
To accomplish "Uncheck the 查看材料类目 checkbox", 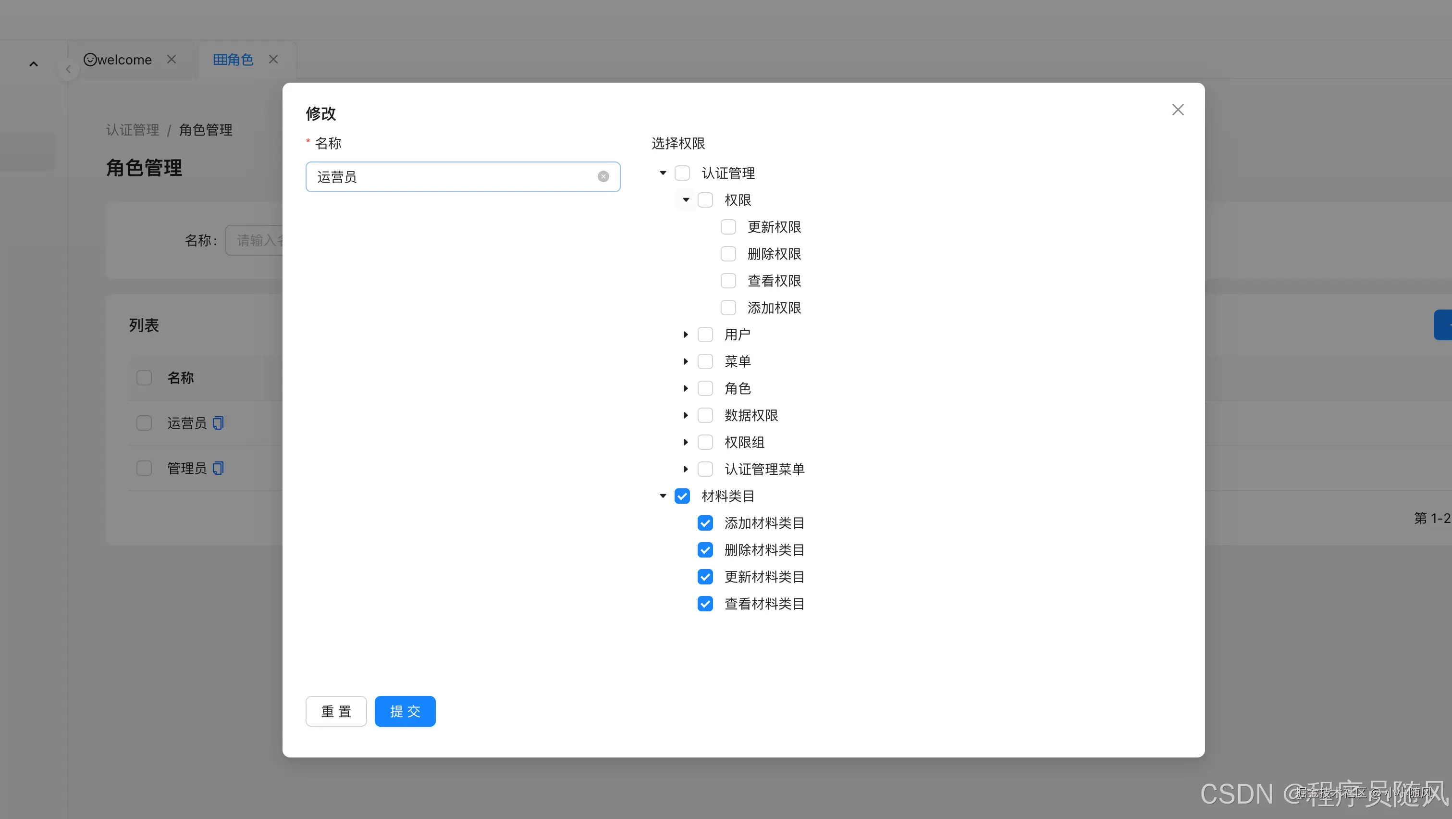I will point(705,604).
